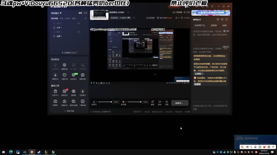This screenshot has width=277, height=155.
Task: Open danmaku assistant settings gear icon
Action: tap(222, 20)
